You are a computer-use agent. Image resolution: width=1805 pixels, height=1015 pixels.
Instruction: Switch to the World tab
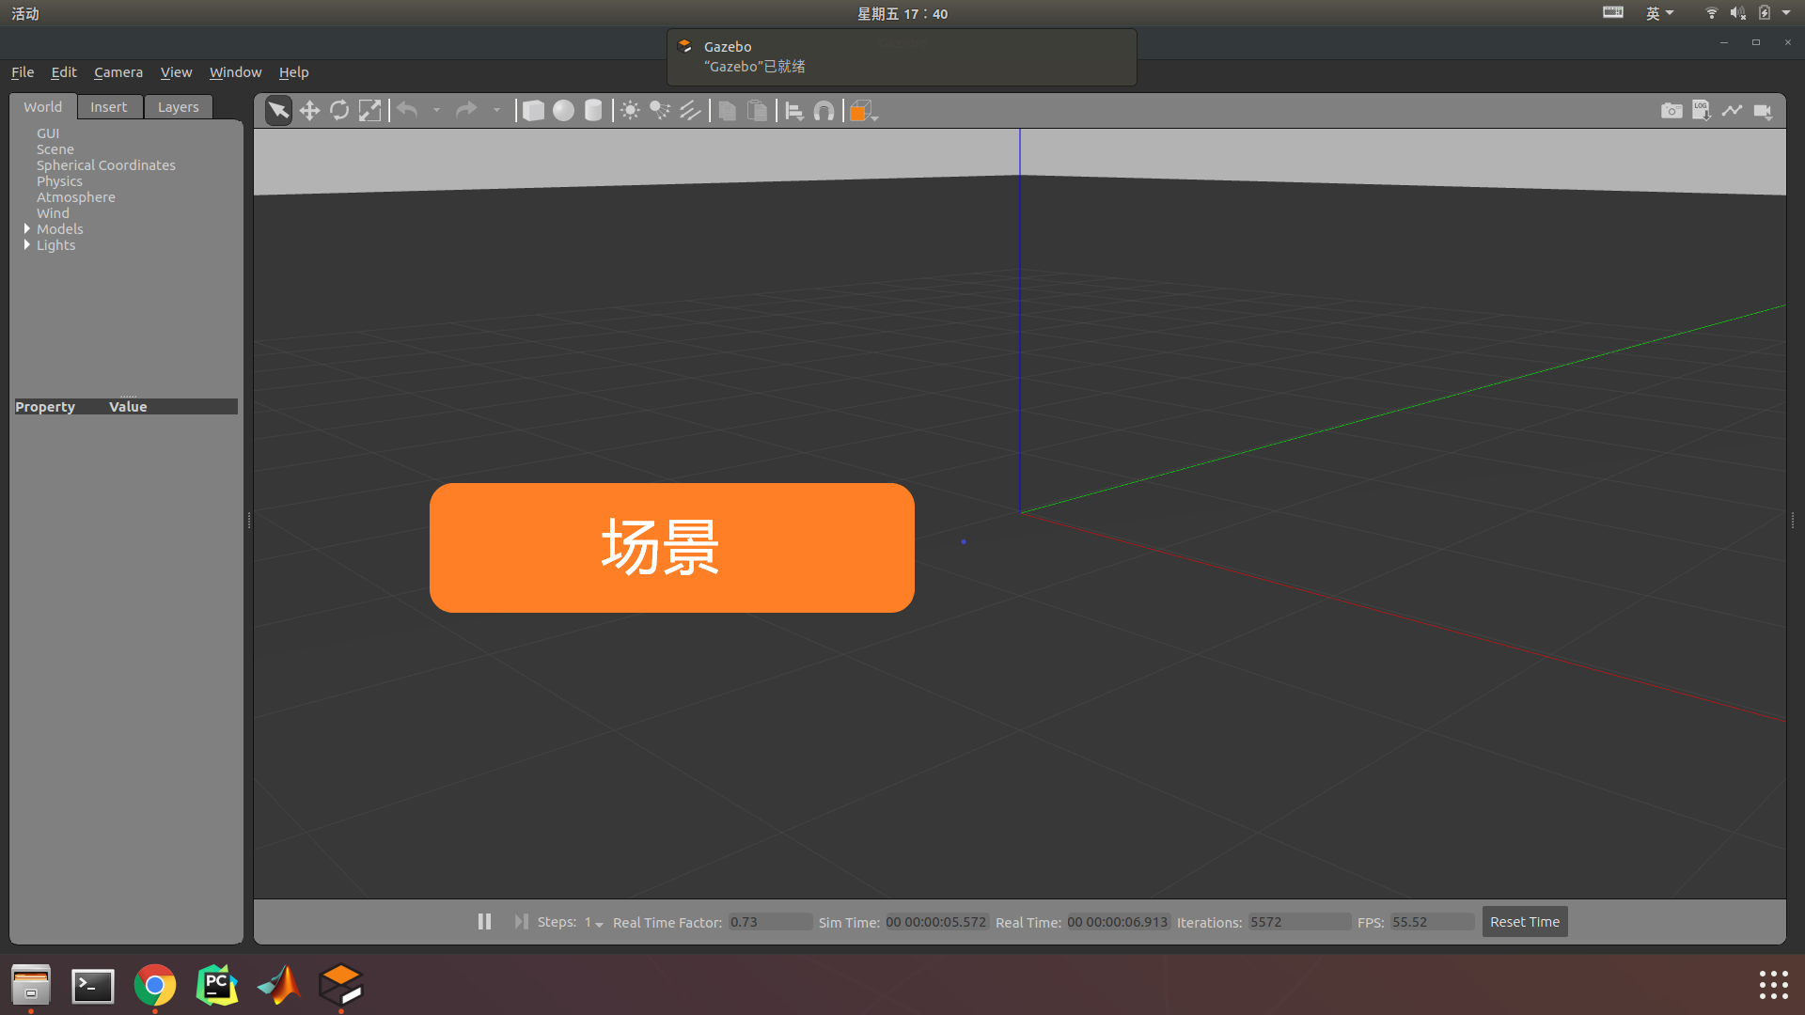pyautogui.click(x=43, y=107)
